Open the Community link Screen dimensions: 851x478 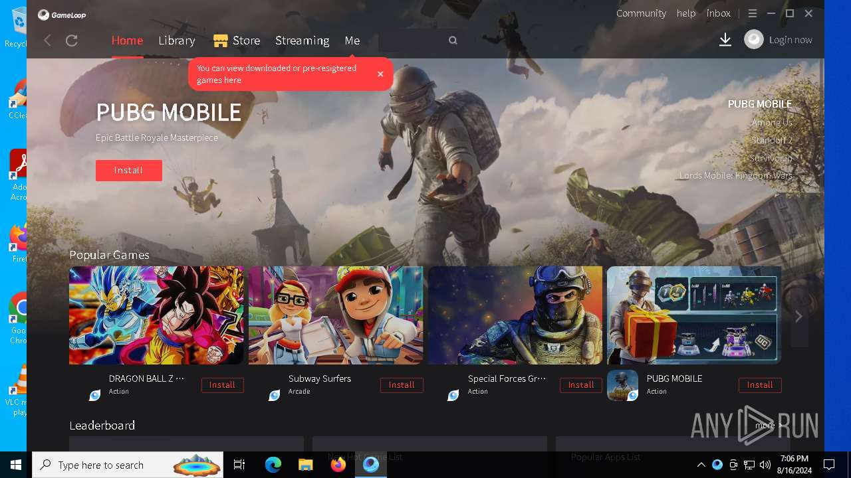641,13
